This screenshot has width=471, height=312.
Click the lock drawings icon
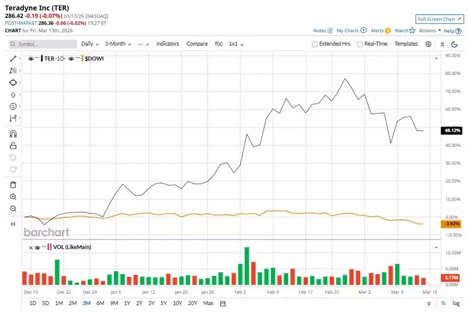(x=13, y=146)
